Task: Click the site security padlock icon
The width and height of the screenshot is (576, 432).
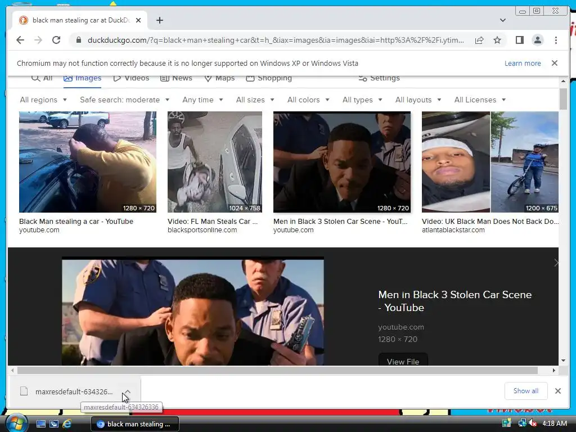Action: coord(78,40)
